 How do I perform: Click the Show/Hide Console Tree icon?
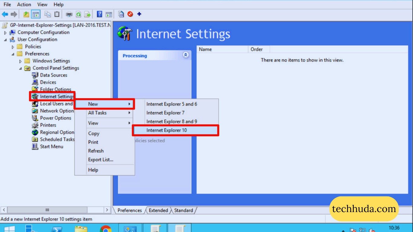click(x=36, y=14)
